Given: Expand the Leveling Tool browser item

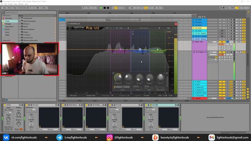Looking at the screenshot, I should [20, 38].
